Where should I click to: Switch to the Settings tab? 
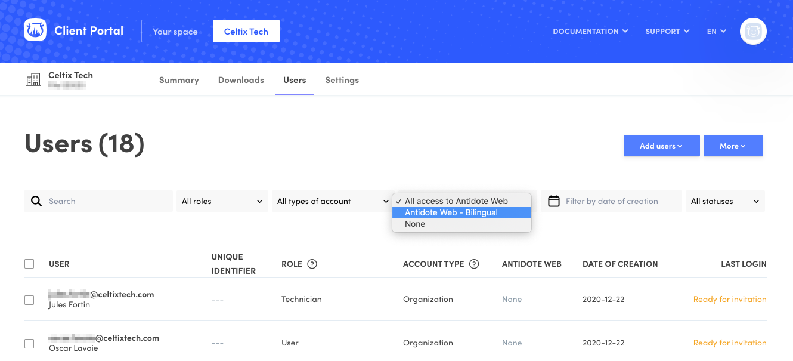point(342,80)
